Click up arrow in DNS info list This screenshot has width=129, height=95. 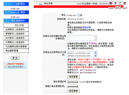[x=95, y=53]
